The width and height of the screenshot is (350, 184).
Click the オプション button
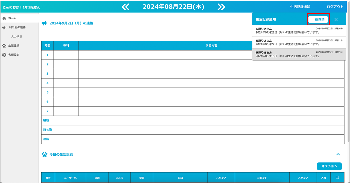(x=329, y=166)
